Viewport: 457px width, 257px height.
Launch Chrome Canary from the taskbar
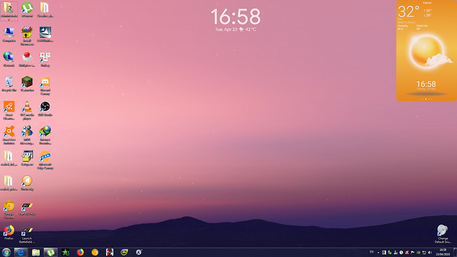click(95, 252)
